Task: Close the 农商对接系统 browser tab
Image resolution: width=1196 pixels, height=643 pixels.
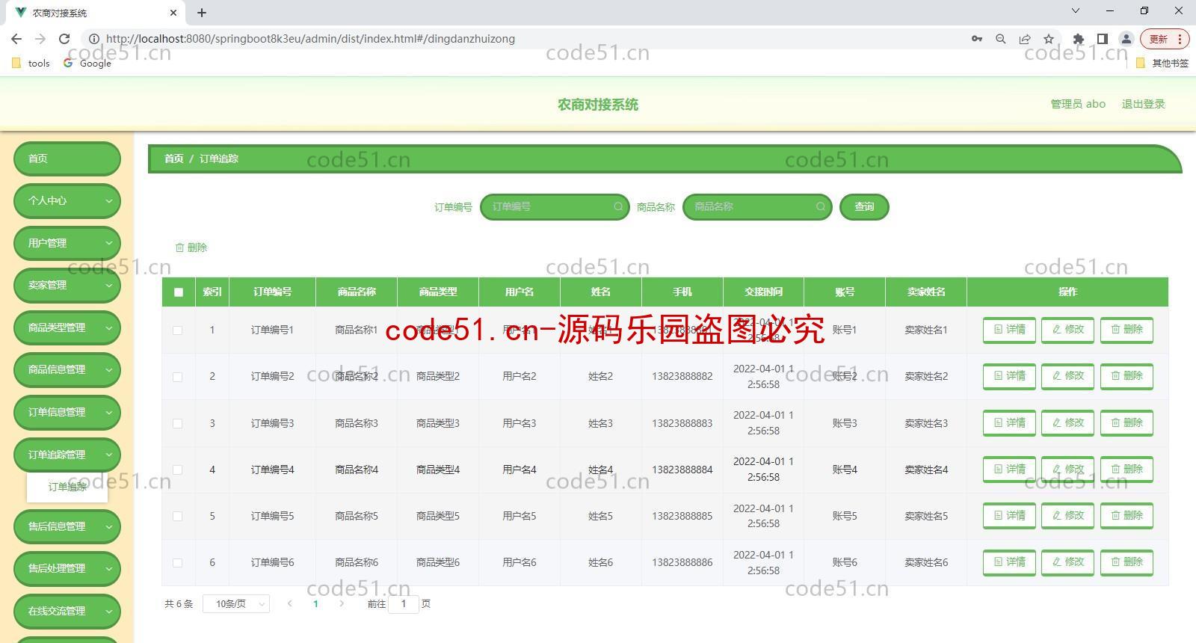Action: pyautogui.click(x=173, y=13)
